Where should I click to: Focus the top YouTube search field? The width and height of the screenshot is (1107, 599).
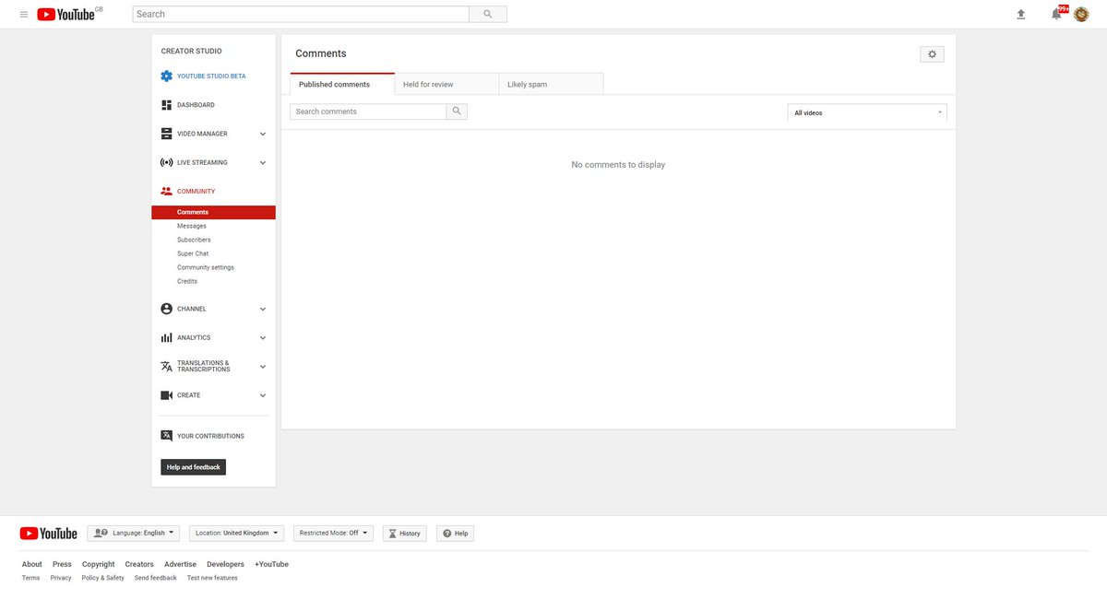click(x=301, y=14)
